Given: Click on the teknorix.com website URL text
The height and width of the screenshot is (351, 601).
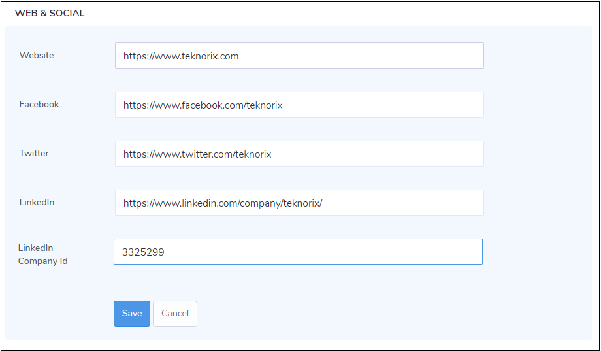Looking at the screenshot, I should pyautogui.click(x=181, y=56).
